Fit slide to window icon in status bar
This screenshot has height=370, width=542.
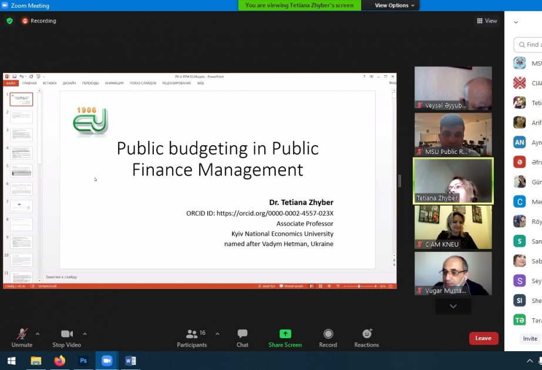pyautogui.click(x=390, y=287)
